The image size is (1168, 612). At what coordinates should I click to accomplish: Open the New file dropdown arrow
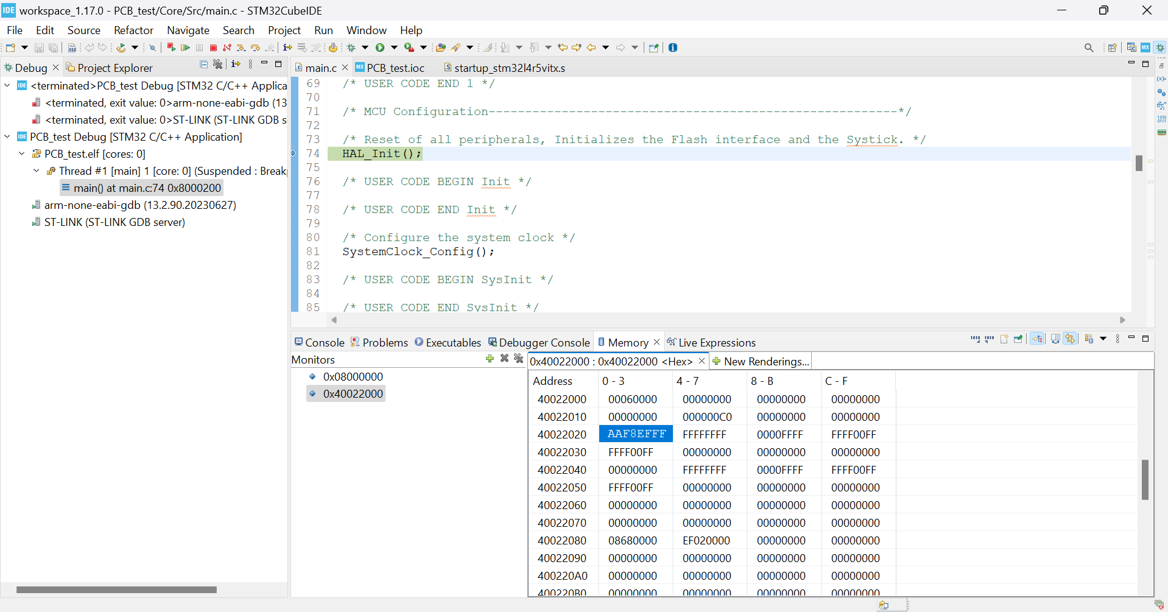point(24,47)
